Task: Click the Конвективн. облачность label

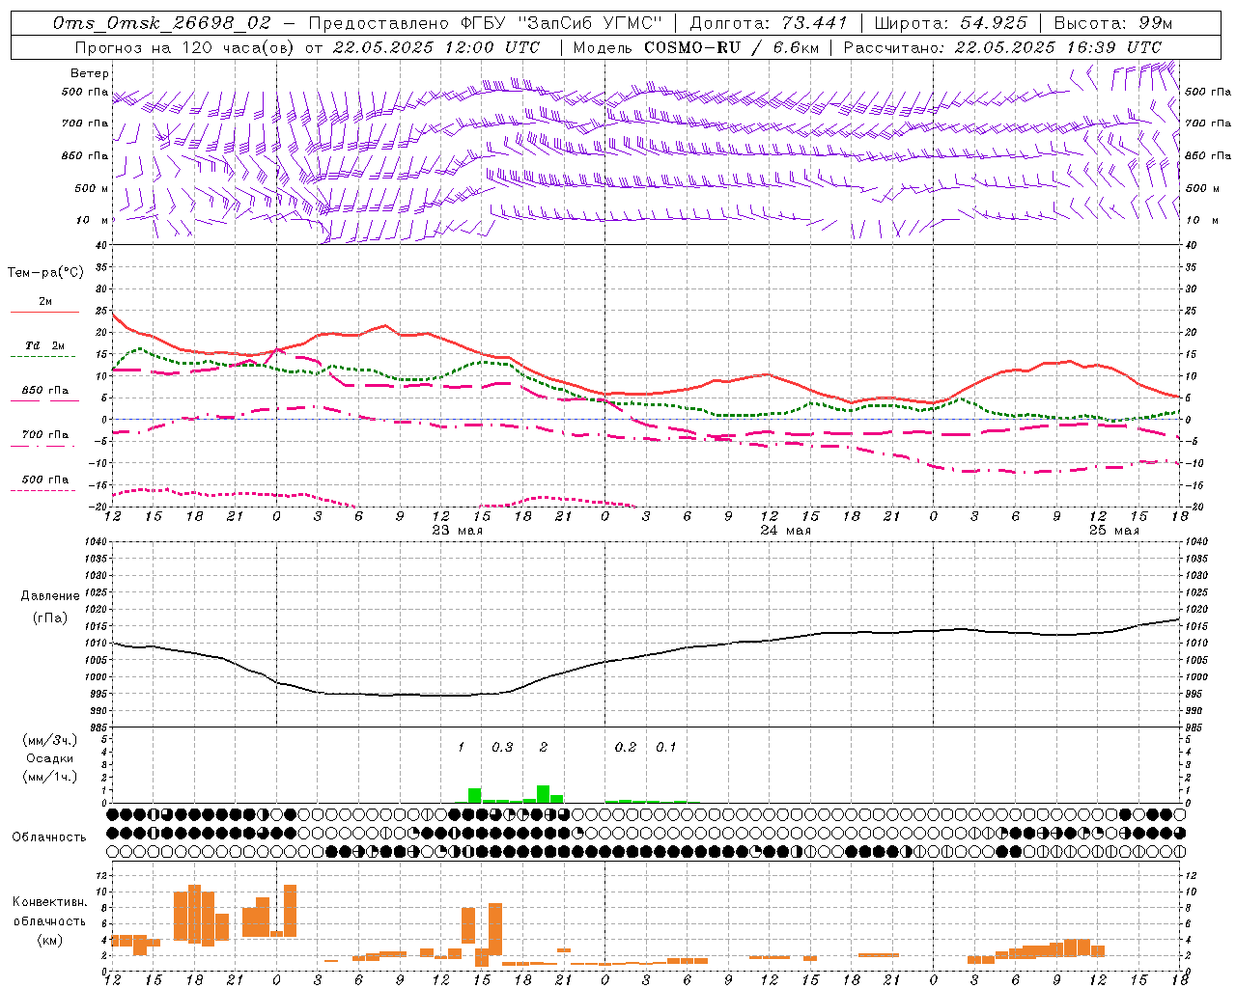Action: (49, 920)
